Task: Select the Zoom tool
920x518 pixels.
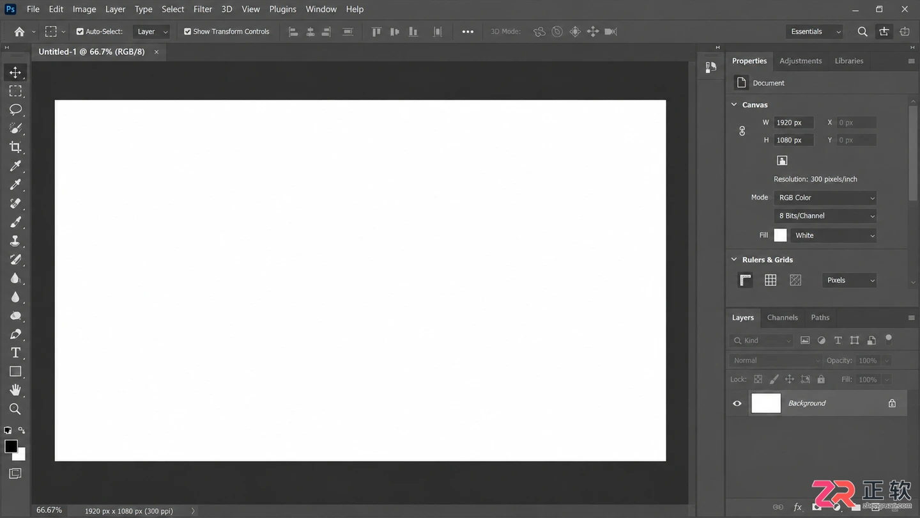Action: click(x=15, y=409)
